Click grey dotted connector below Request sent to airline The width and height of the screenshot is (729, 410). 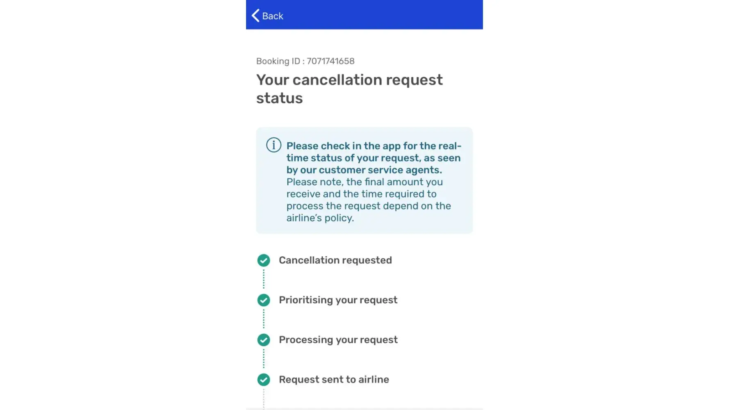pyautogui.click(x=264, y=399)
